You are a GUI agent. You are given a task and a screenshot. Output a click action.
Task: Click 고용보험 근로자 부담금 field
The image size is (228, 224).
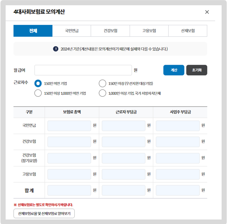click(x=124, y=174)
